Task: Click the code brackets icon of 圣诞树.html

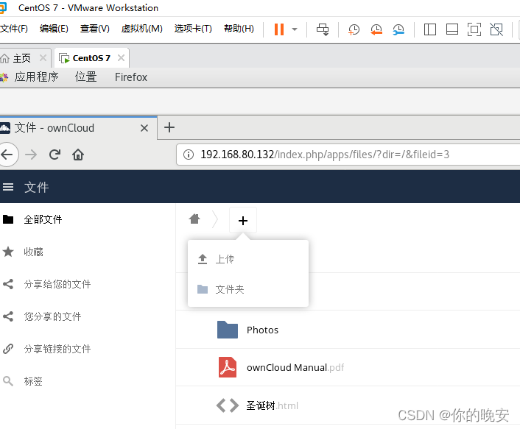Action: pos(228,405)
